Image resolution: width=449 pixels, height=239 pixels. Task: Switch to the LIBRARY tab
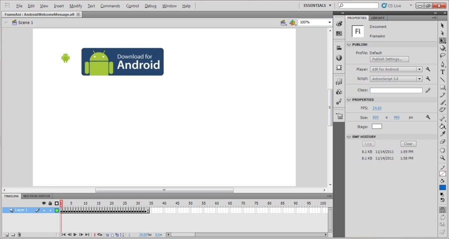click(x=378, y=18)
